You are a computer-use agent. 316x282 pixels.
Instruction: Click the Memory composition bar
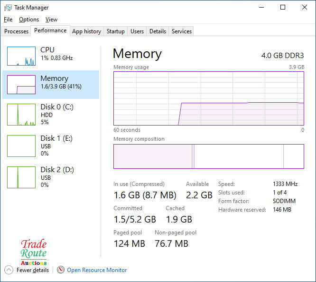pyautogui.click(x=208, y=156)
